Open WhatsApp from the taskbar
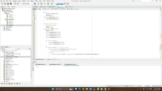Screen dimensions: 162x91 102,89
